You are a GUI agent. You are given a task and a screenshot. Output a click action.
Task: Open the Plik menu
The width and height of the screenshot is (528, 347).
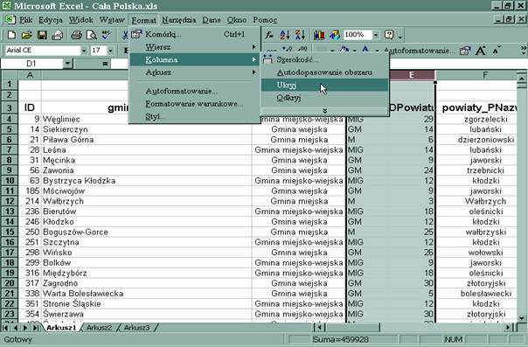(x=25, y=20)
